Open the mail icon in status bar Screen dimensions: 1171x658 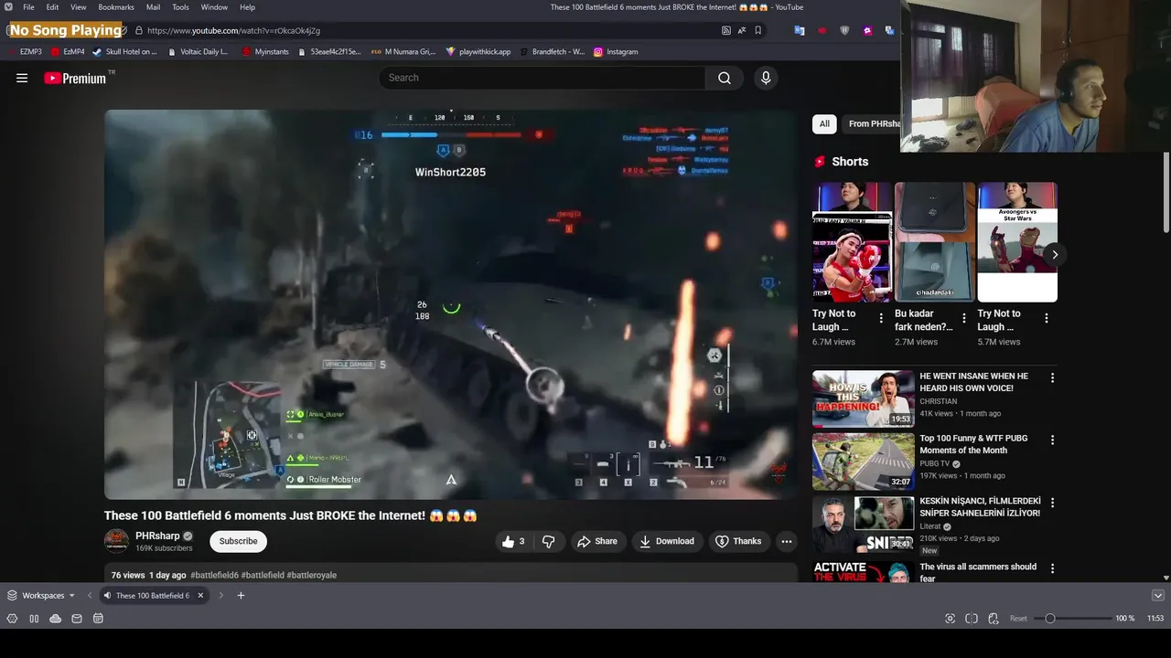pos(77,619)
